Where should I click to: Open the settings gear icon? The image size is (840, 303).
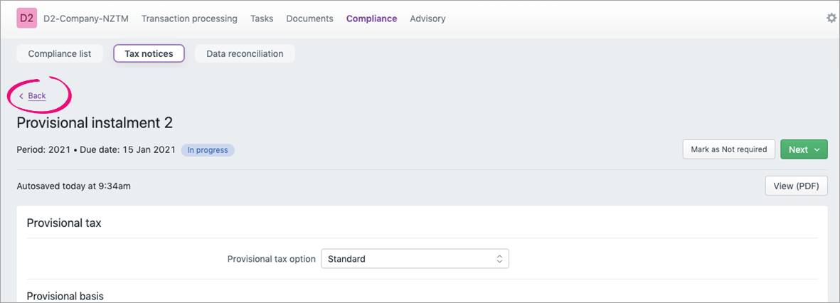pos(831,18)
